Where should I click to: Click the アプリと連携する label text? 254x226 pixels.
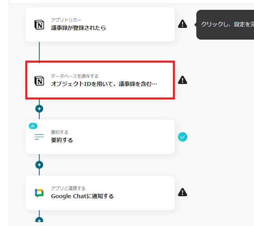(x=68, y=188)
